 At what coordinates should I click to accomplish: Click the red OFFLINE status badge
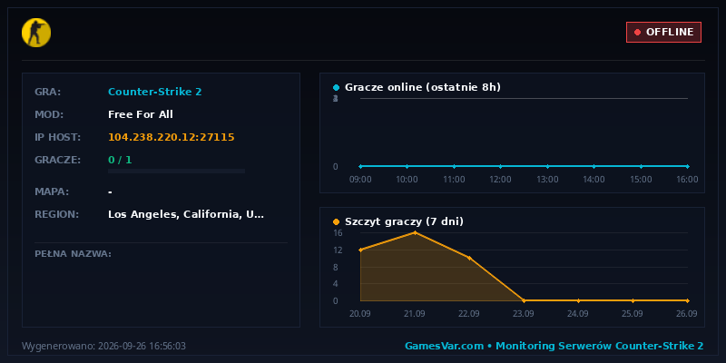point(663,32)
